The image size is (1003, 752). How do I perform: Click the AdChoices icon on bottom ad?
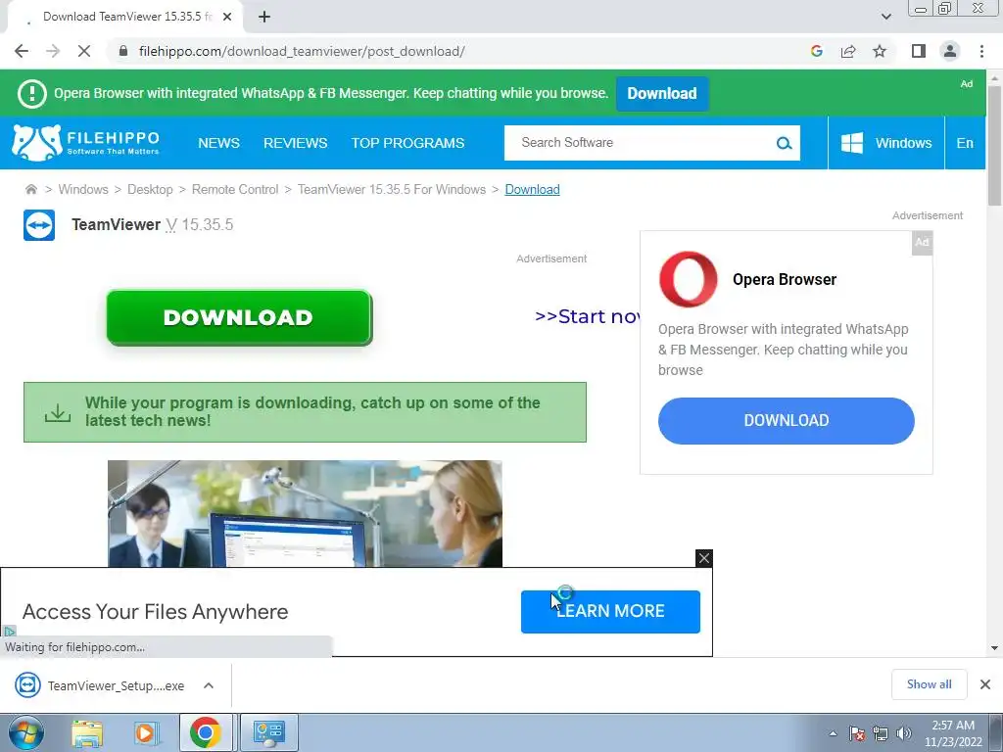click(9, 632)
